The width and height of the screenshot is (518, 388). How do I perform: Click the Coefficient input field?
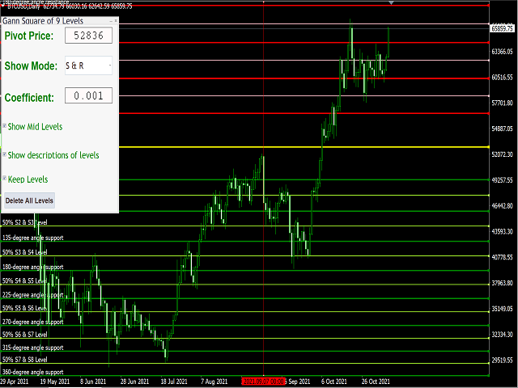click(88, 96)
